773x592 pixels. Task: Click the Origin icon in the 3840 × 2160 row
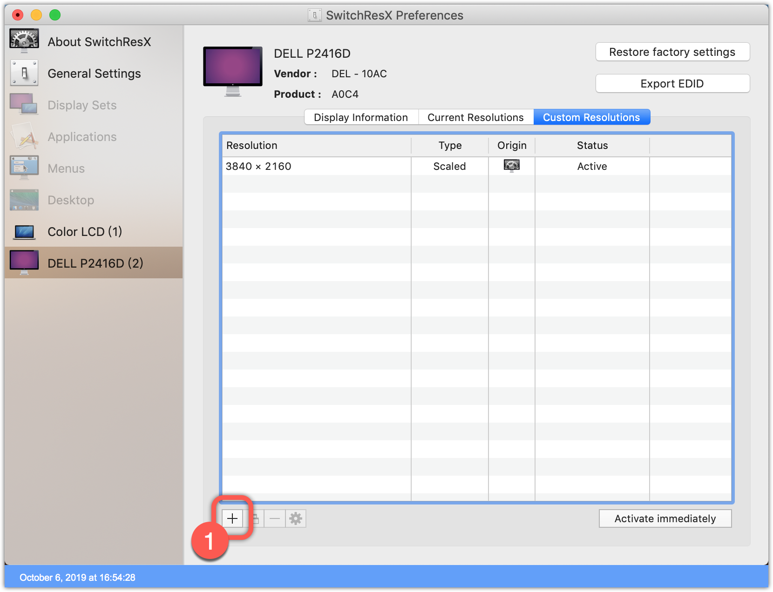(x=512, y=166)
